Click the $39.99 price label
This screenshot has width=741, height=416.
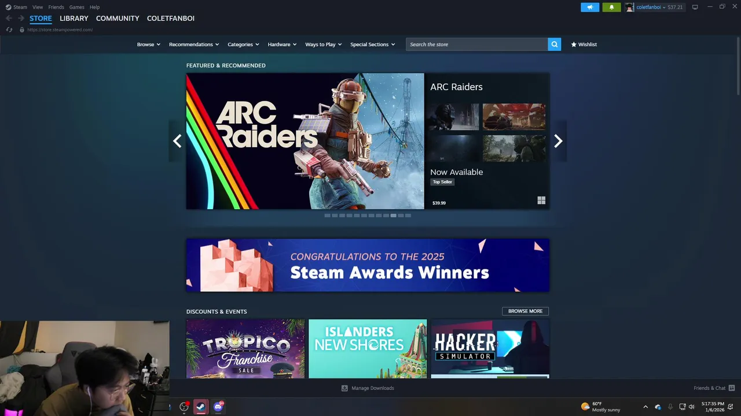[x=439, y=203]
